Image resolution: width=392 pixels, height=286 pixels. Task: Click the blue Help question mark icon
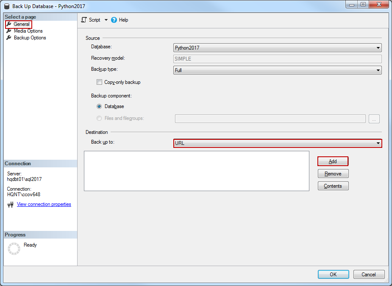114,20
